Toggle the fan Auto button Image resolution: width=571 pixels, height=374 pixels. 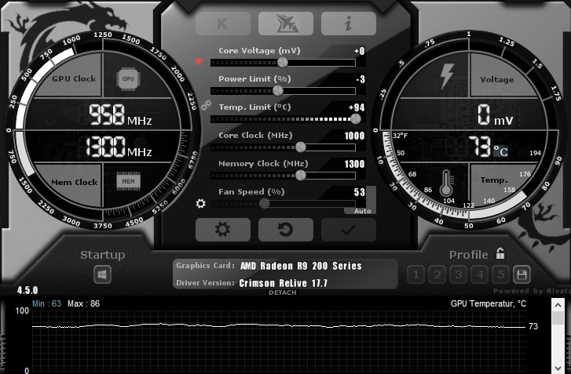click(362, 211)
